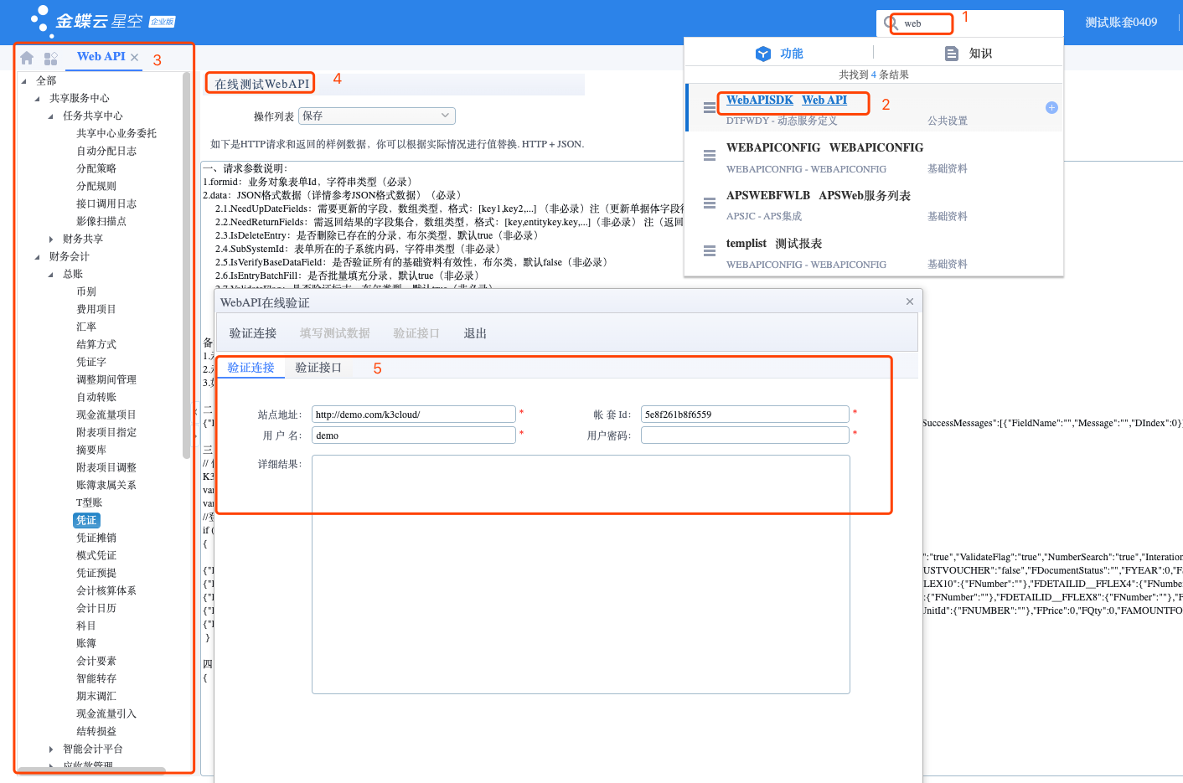Click the list icon beside templist result

coord(710,251)
